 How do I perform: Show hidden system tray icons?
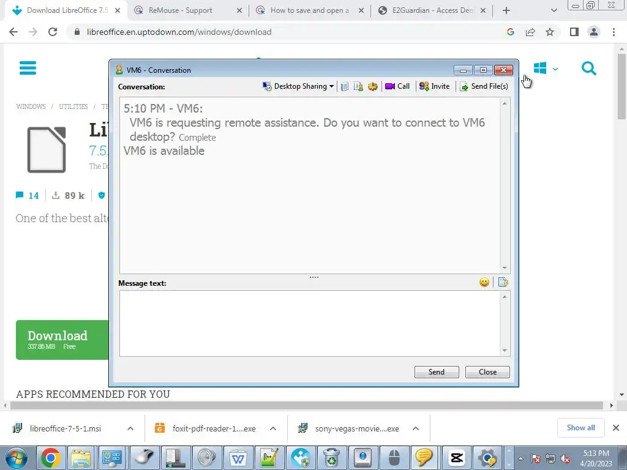point(520,458)
